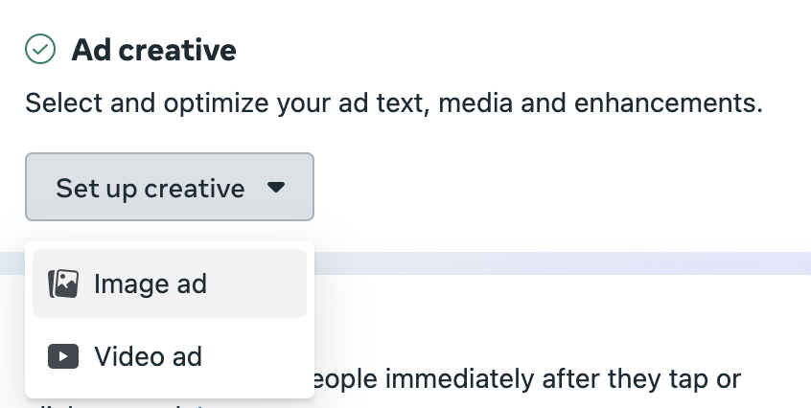Click the "Set up creative" button label
The image size is (811, 408).
[150, 188]
